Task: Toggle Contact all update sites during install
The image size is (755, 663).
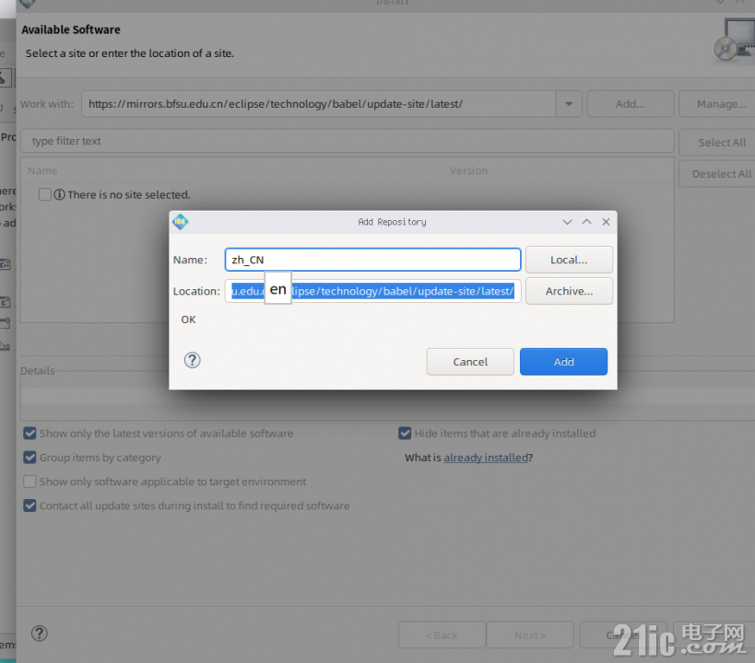Action: pyautogui.click(x=29, y=506)
